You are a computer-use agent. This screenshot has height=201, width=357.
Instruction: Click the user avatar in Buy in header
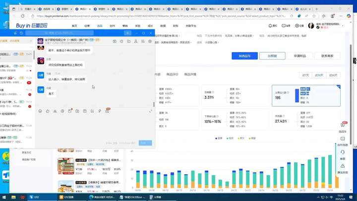[311, 26]
